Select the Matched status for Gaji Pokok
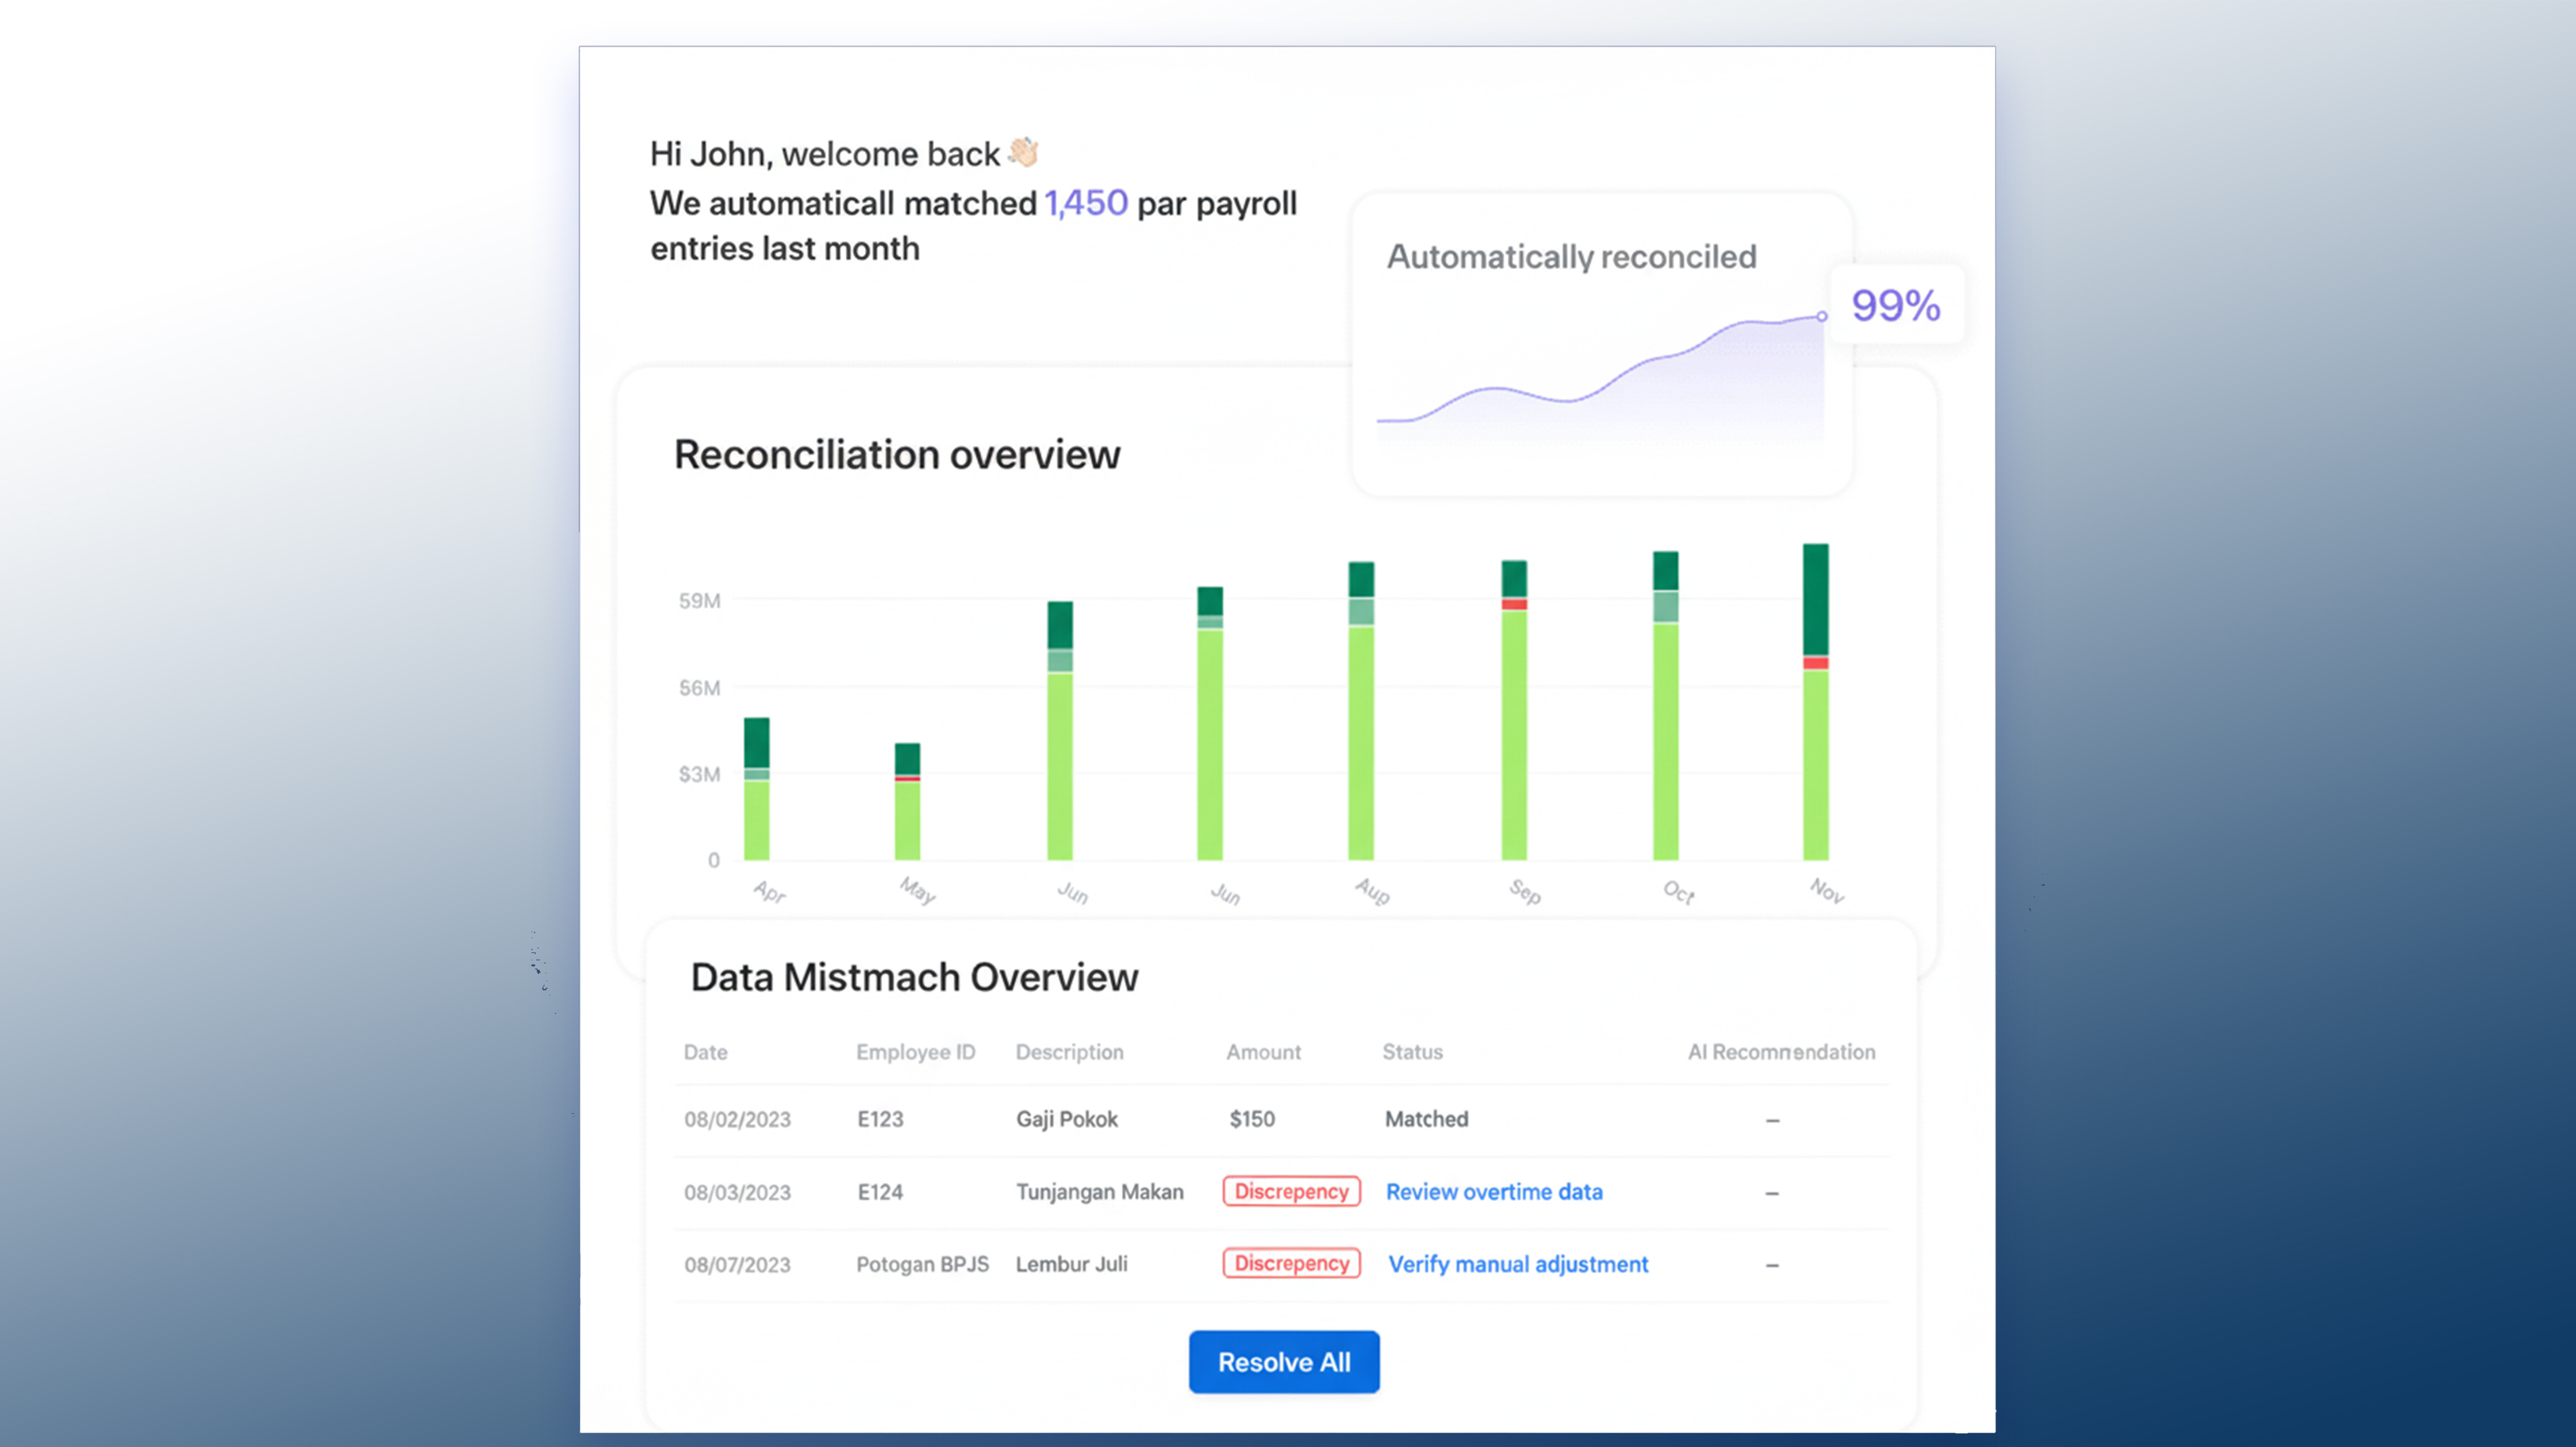Viewport: 2576px width, 1447px height. click(x=1426, y=1119)
